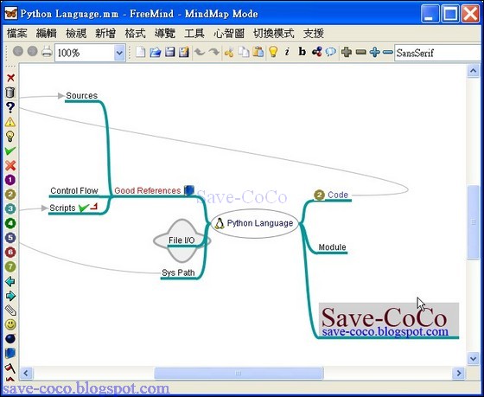Viewport: 484px width, 397px height.
Task: Add the right arrow icon in sidebar
Action: point(10,296)
